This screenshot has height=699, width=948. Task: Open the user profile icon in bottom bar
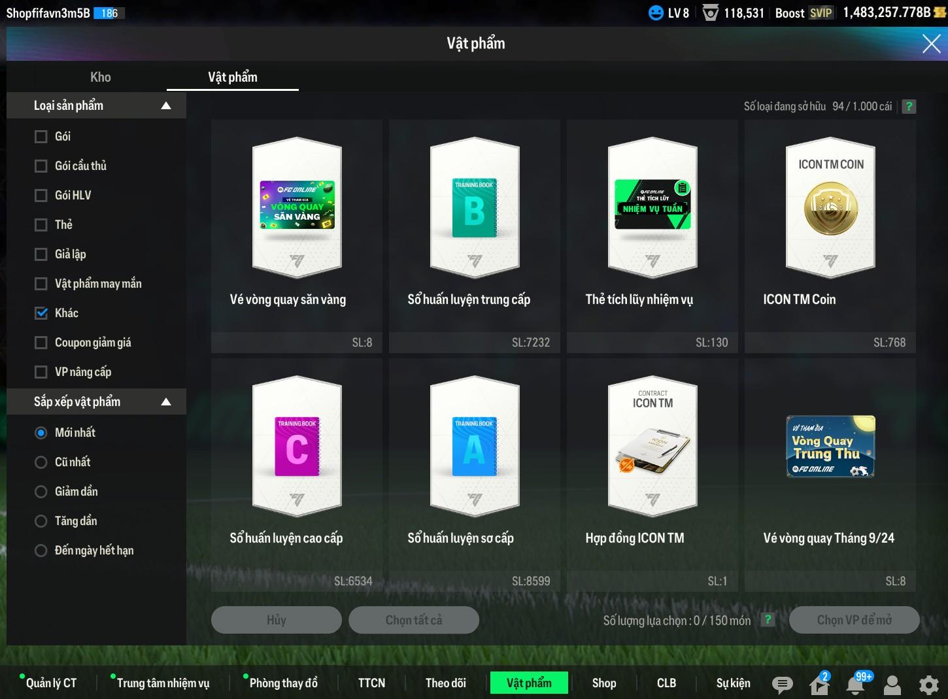coord(892,684)
